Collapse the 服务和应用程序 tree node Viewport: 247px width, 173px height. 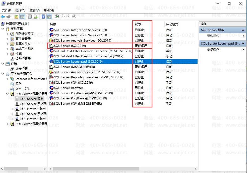3,74
